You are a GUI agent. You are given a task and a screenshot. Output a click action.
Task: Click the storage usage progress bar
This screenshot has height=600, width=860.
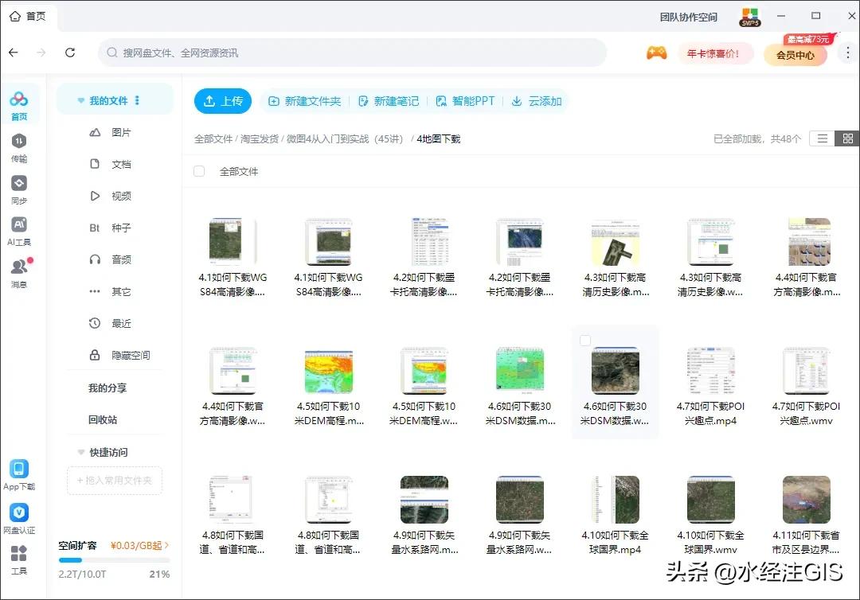coord(114,559)
